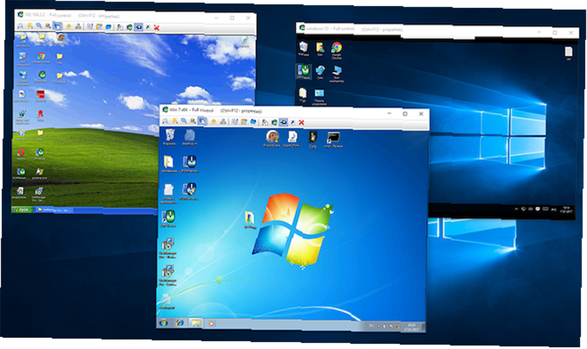Screen dimensions: 587x349
Task: Open Windows Media Player on the Win 7 taskbar
Action: [x=211, y=324]
